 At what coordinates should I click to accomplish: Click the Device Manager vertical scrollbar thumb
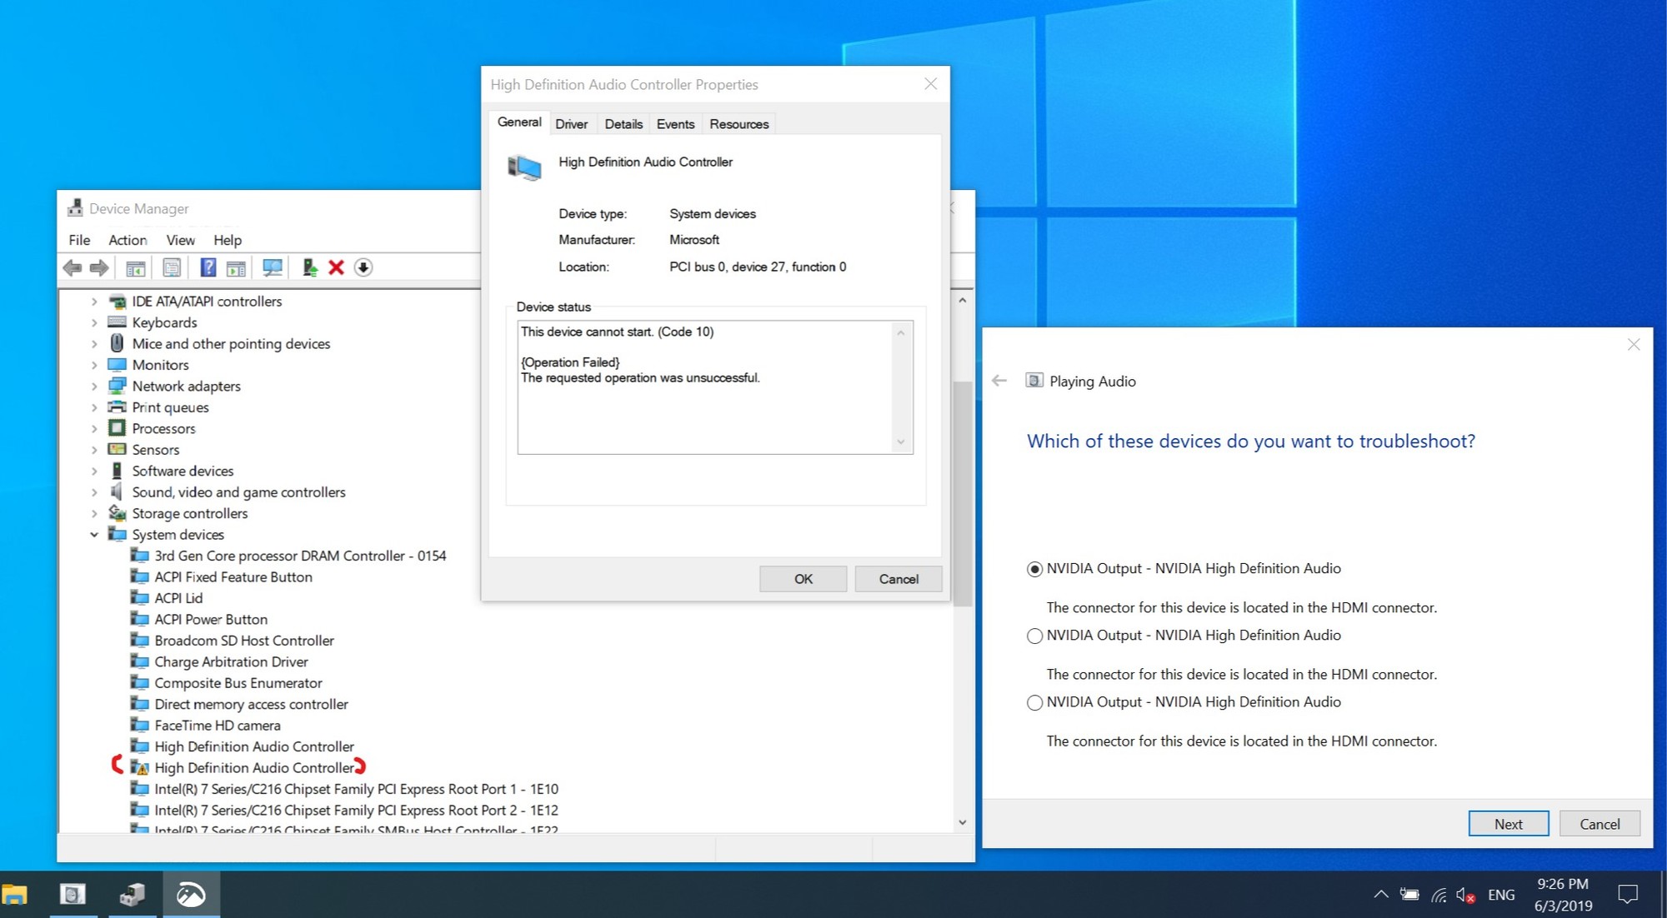[x=963, y=493]
